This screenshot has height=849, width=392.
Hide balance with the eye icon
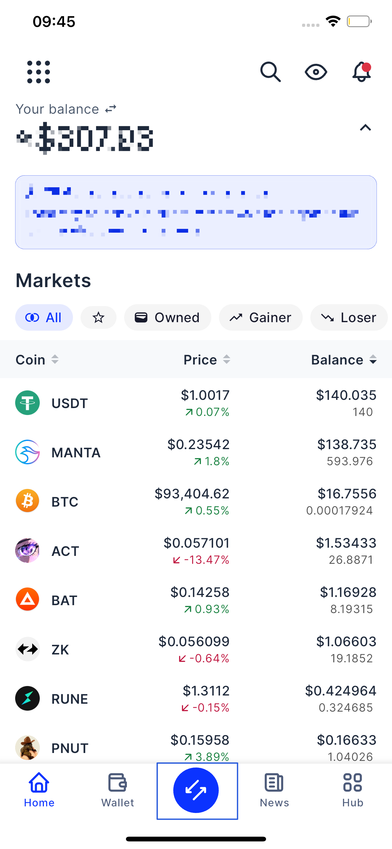point(316,72)
